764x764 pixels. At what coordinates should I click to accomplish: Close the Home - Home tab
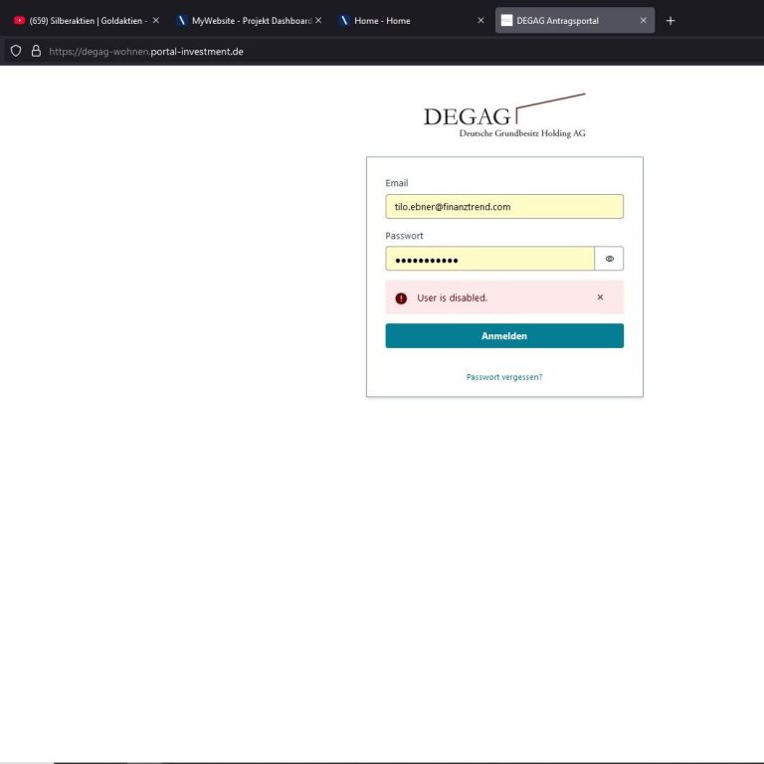(x=480, y=21)
